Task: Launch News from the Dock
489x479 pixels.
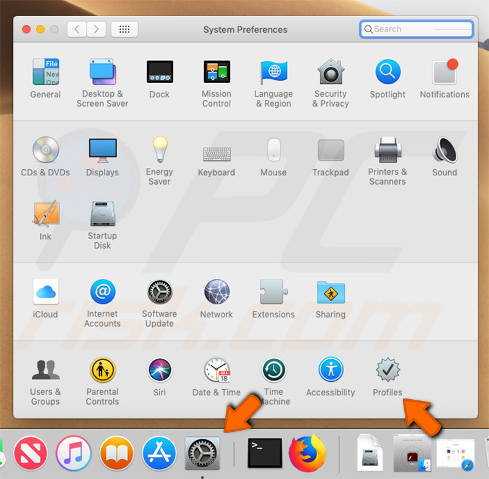Action: [x=30, y=453]
